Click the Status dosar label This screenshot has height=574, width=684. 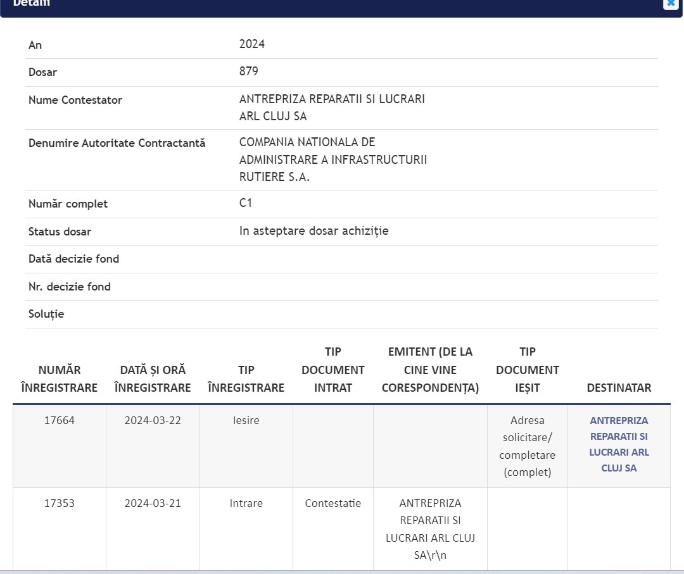click(x=60, y=232)
